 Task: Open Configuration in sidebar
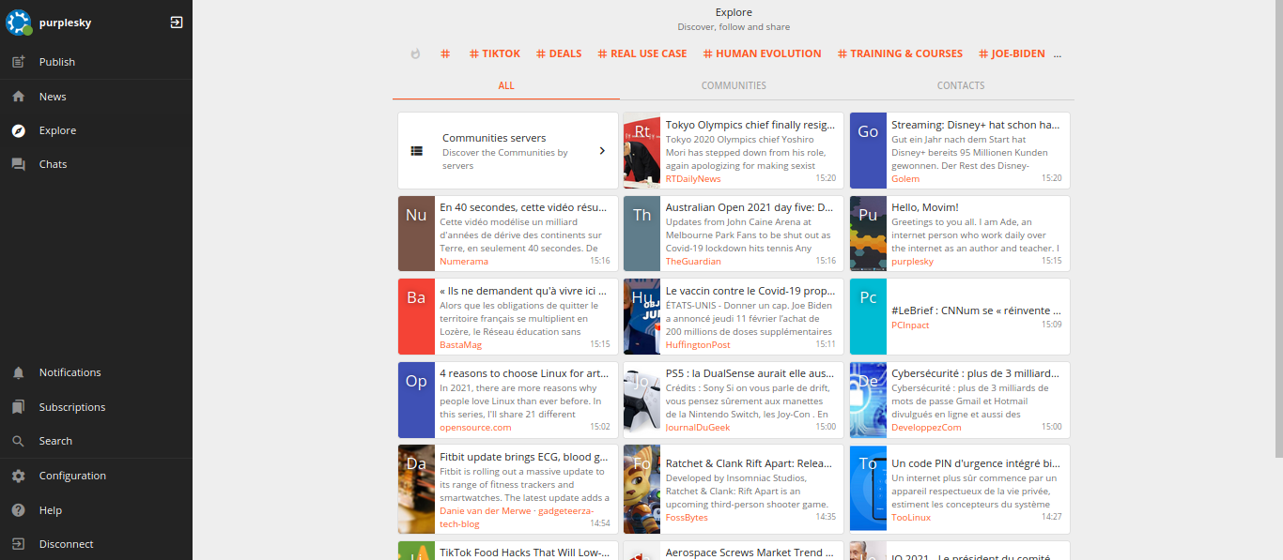(x=96, y=476)
